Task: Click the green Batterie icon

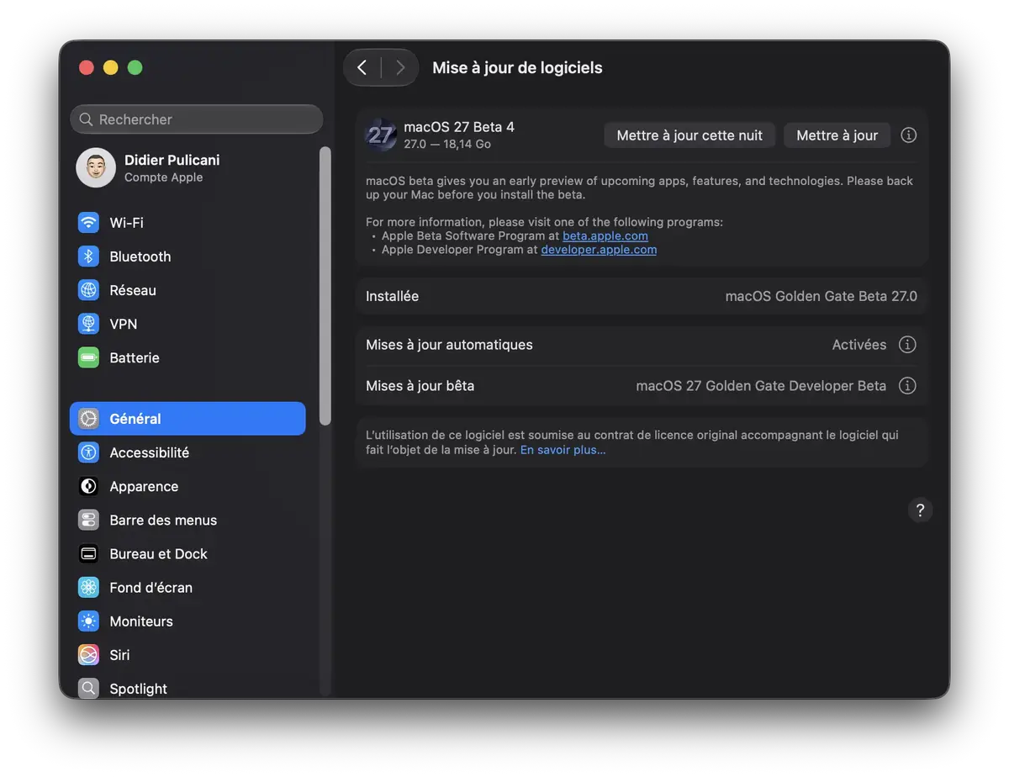Action: point(88,357)
